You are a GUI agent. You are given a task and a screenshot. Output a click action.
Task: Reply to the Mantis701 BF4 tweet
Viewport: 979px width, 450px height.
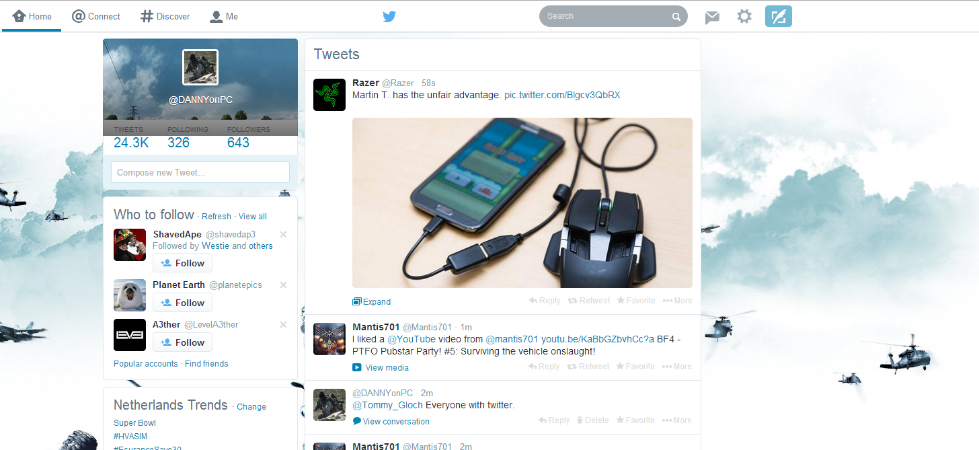[x=545, y=367]
